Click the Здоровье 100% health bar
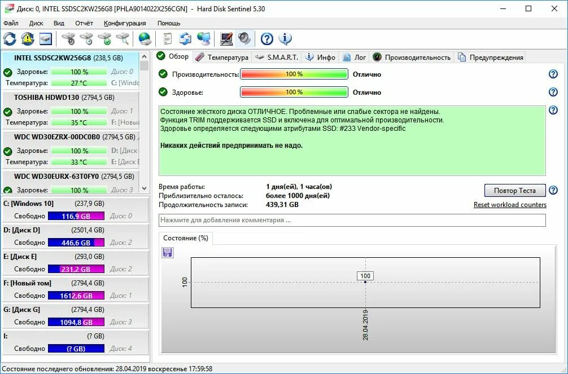The height and width of the screenshot is (374, 568). pyautogui.click(x=294, y=92)
